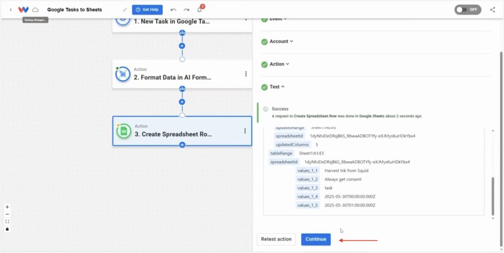Screen dimensions: 504x253
Task: Expand the Action section
Action: pyautogui.click(x=280, y=64)
